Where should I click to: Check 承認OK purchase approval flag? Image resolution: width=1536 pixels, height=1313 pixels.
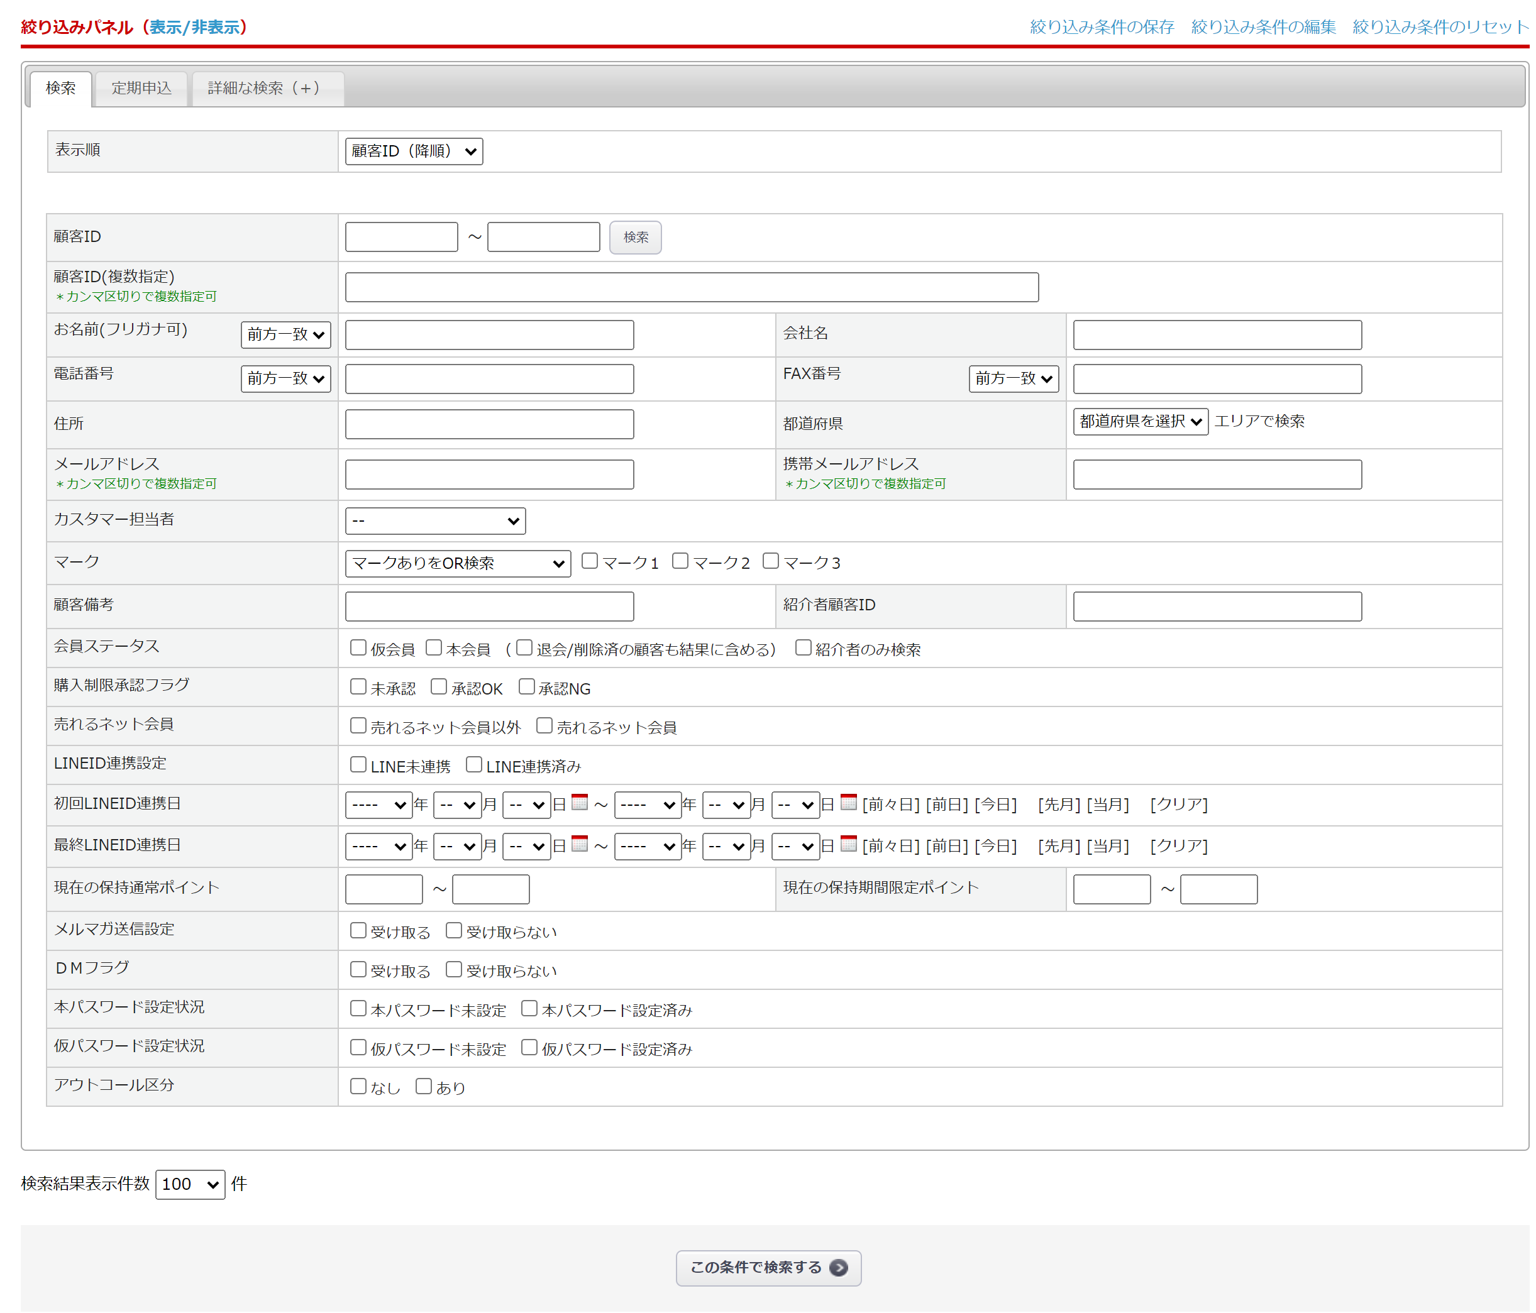pos(439,687)
